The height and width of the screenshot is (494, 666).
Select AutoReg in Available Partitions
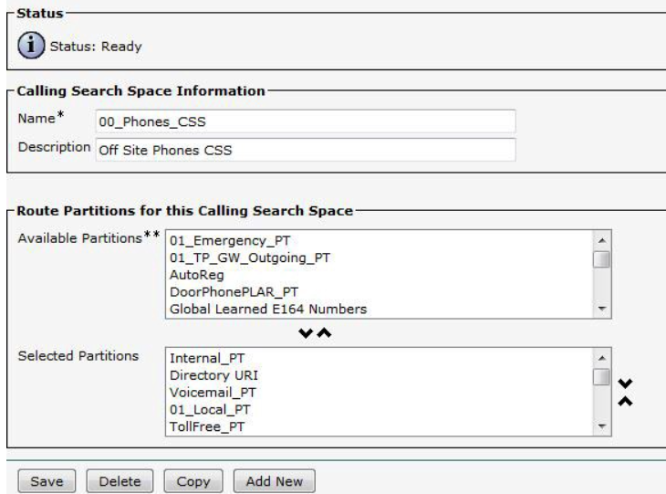pos(380,275)
